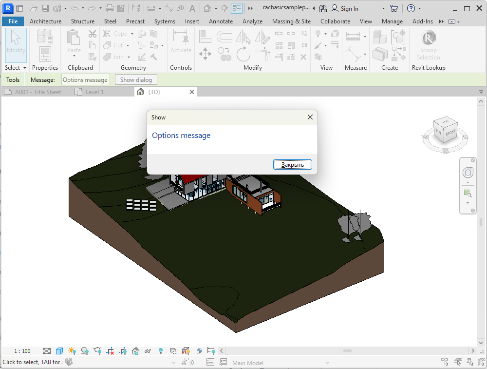Open the Annotate ribbon tab
This screenshot has width=487, height=369.
pyautogui.click(x=221, y=21)
